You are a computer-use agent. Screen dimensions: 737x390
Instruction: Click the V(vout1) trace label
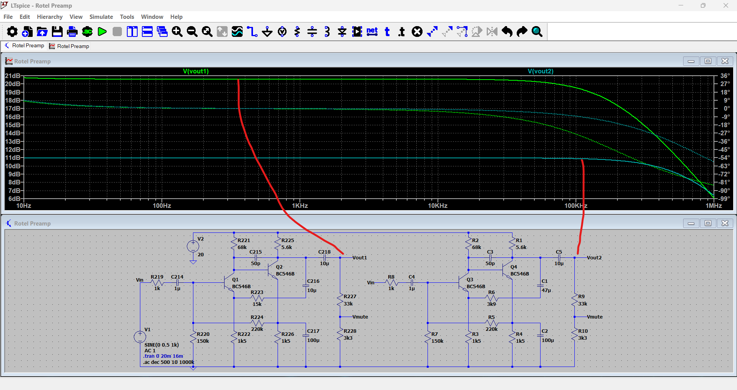[196, 71]
